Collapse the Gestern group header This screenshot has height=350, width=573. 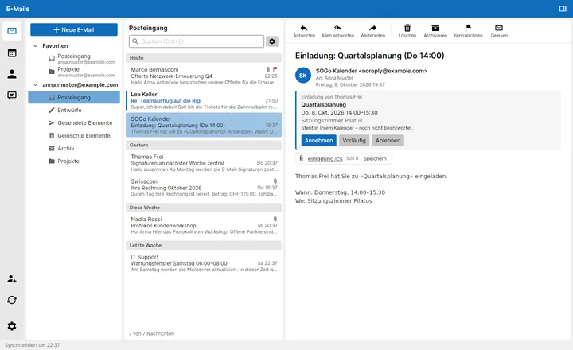[204, 145]
